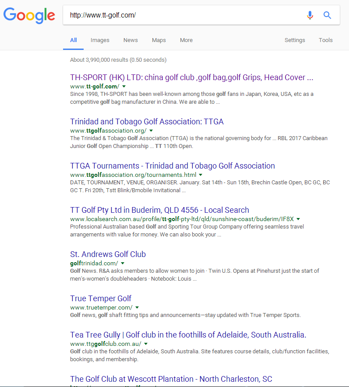Click the 'About 3,990,000 results' stats text

coord(118,60)
